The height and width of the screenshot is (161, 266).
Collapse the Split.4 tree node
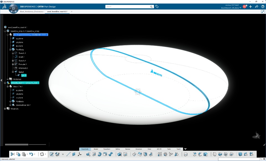13,72
